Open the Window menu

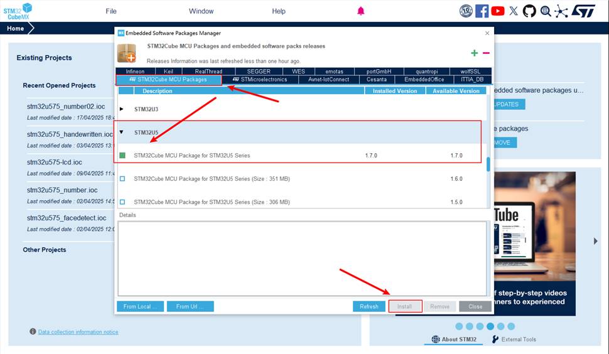201,11
